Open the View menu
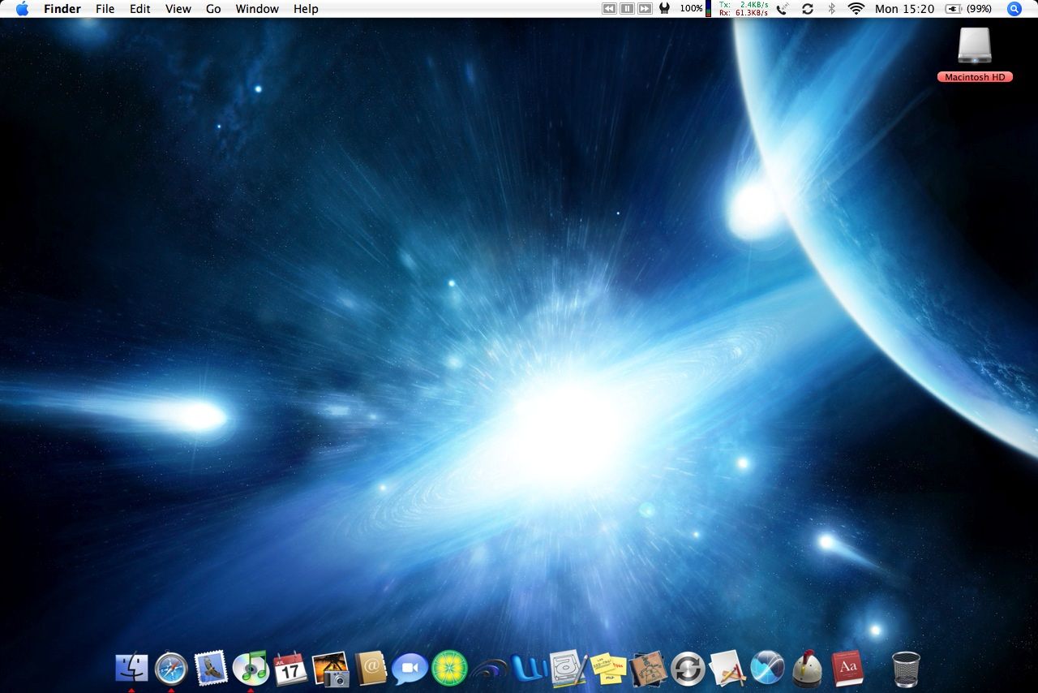1038x693 pixels. 178,9
